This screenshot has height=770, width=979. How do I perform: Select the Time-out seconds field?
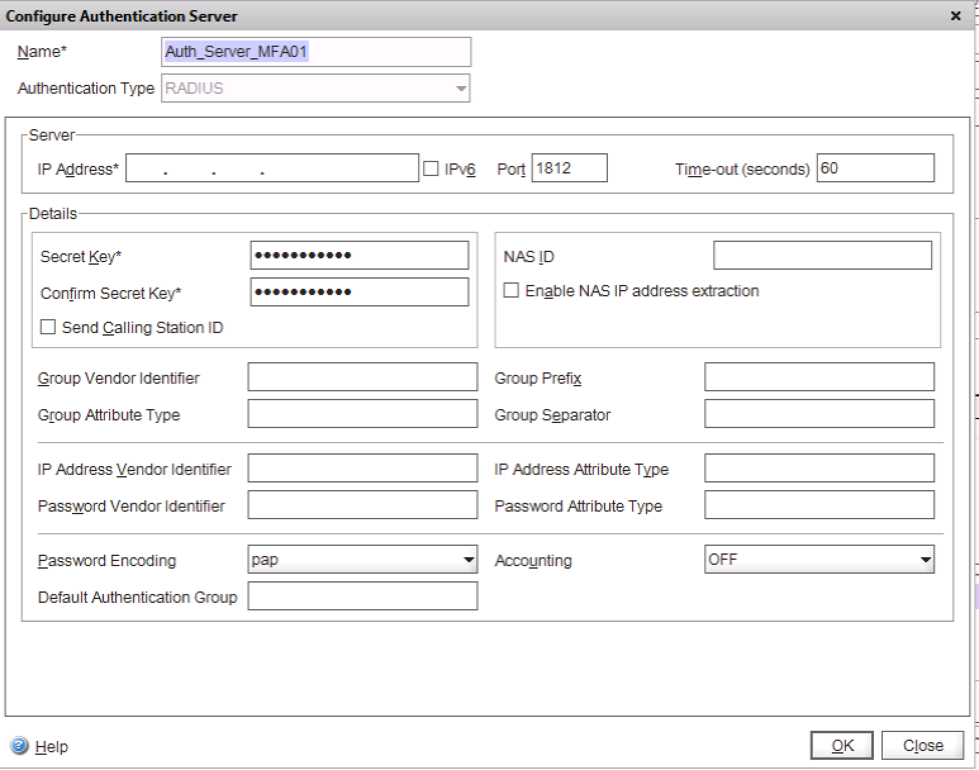pyautogui.click(x=875, y=168)
